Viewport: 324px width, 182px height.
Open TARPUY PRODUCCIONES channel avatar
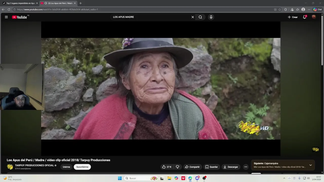(10, 167)
